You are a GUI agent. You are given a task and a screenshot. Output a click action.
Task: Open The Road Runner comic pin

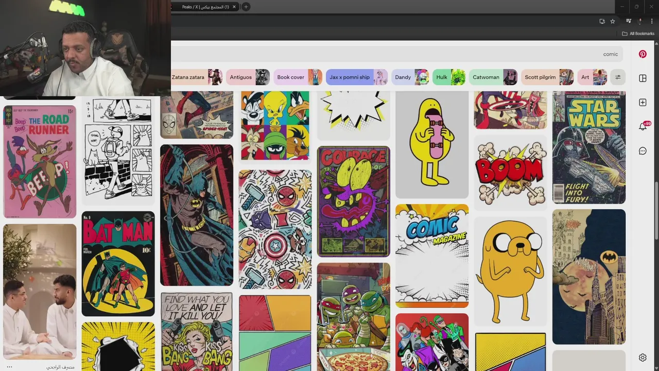[x=40, y=162]
